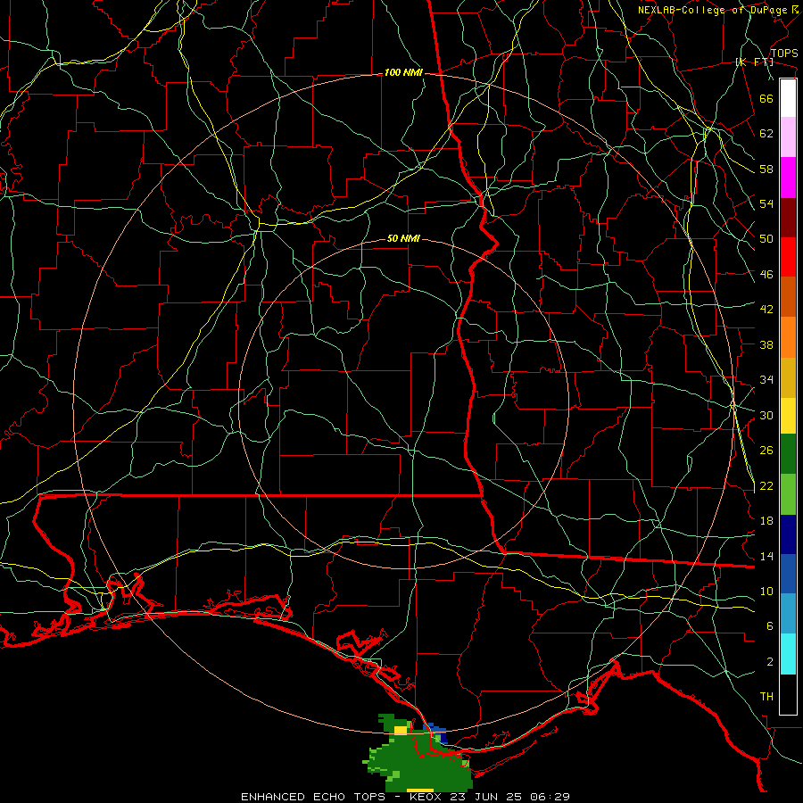
Task: Click the sky blue legend swatch
Action: pos(788,614)
